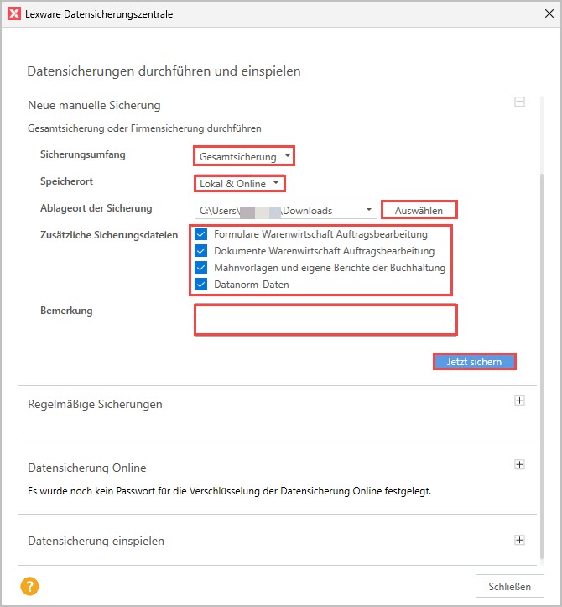Image resolution: width=562 pixels, height=607 pixels.
Task: Click the Lexware logo in title bar
Action: (x=13, y=13)
